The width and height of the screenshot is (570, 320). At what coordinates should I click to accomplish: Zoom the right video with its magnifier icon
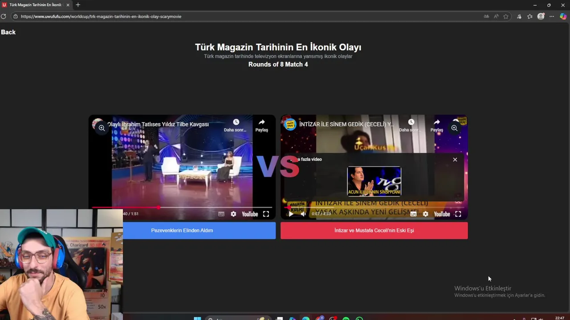click(454, 128)
